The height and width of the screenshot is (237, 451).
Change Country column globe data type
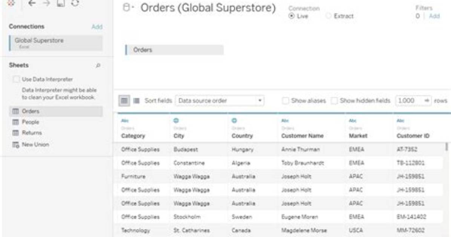(x=235, y=120)
